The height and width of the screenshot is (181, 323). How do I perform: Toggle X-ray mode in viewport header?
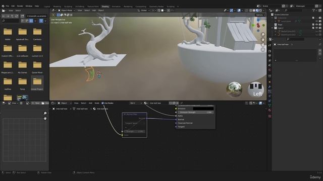pyautogui.click(x=247, y=10)
